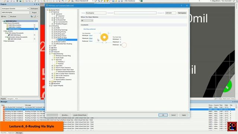The height and width of the screenshot is (134, 238).
Task: Expand the High Speed node
Action: [50, 82]
